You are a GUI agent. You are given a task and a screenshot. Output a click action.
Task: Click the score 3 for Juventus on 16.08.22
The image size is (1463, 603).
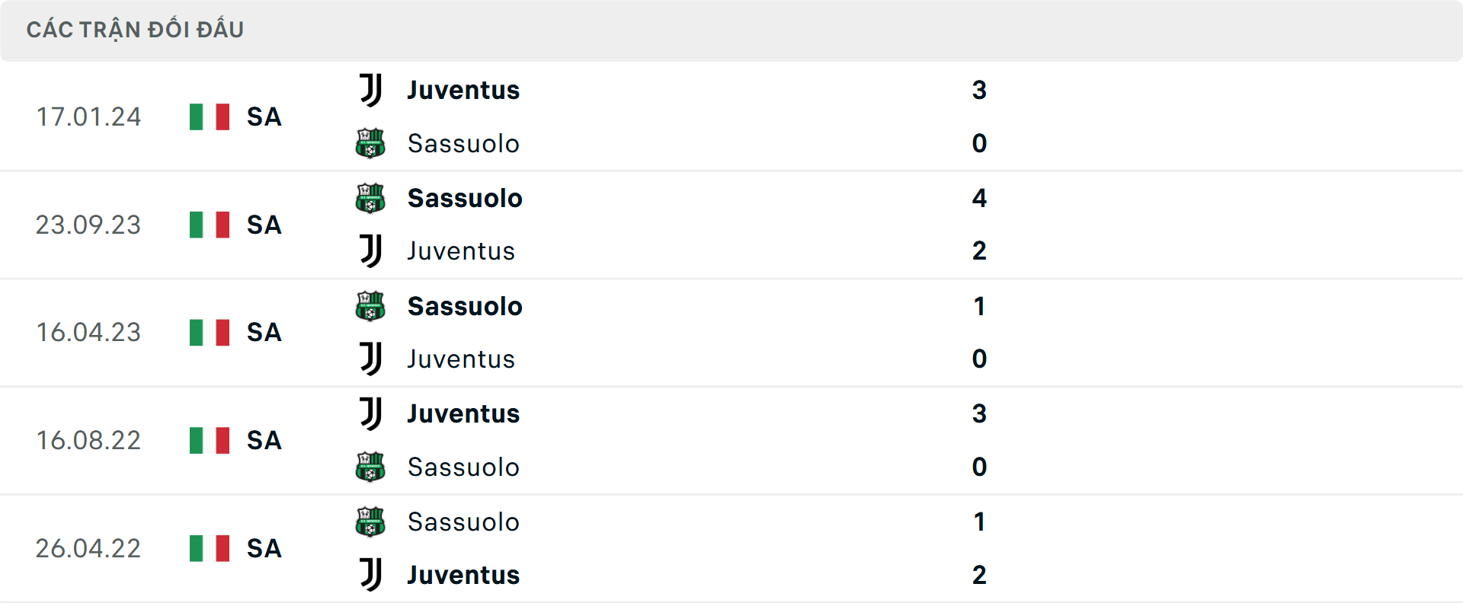tap(981, 413)
